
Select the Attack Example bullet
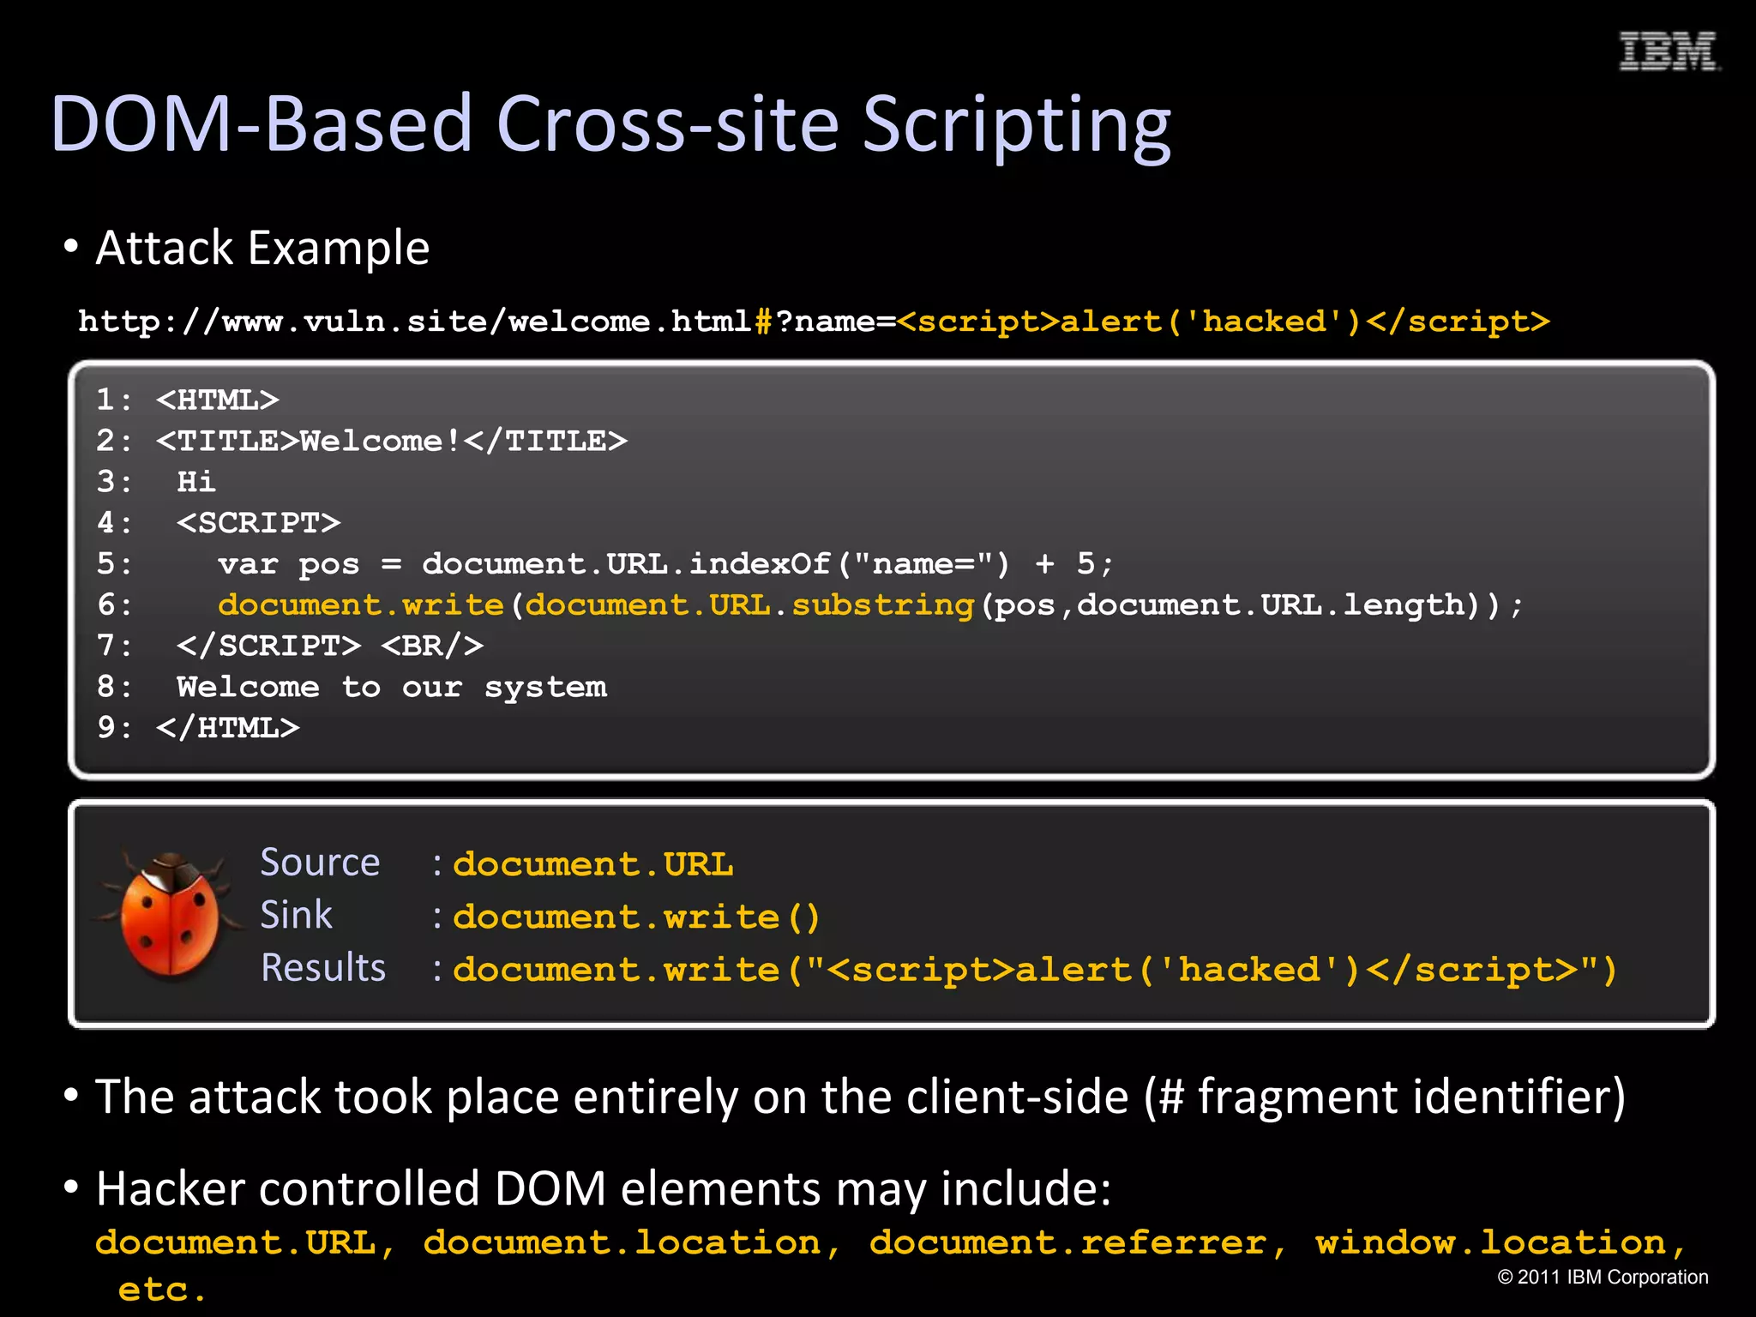[262, 248]
